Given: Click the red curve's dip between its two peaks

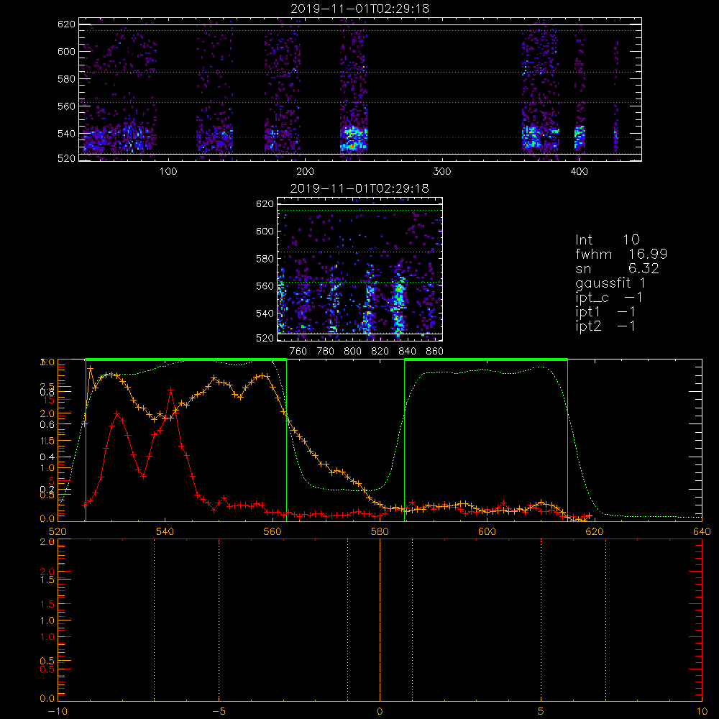Looking at the screenshot, I should (144, 476).
